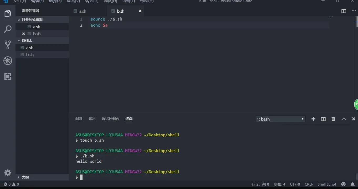The image size is (358, 189).
Task: Open a.sh in the SHELL folder
Action: [42, 48]
